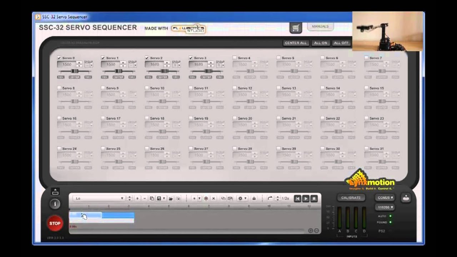This screenshot has height=257, width=457.
Task: Click Servo 0 MIN button
Action: [61, 77]
